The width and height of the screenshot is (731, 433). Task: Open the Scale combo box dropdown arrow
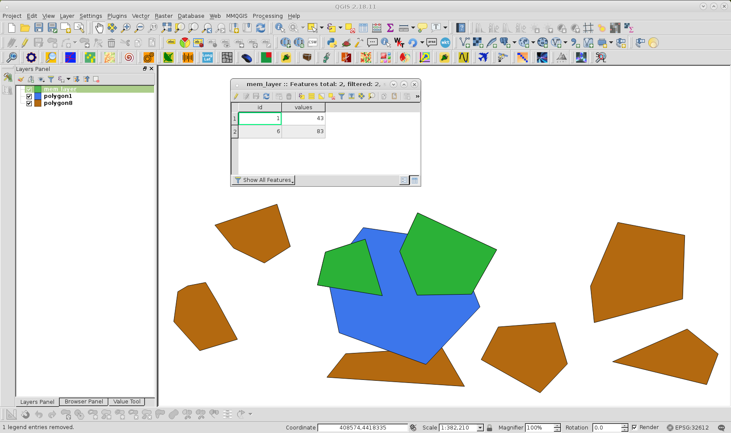[x=480, y=428]
